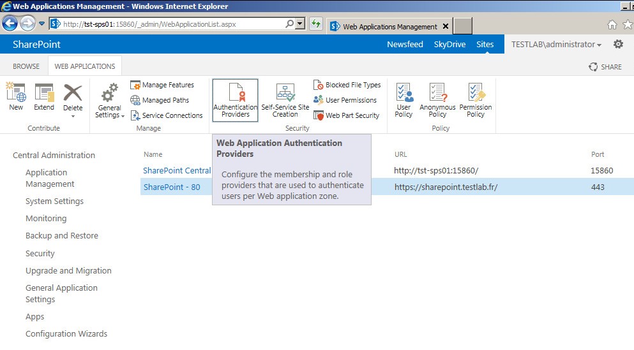
Task: Click the URL column header
Action: pyautogui.click(x=401, y=154)
